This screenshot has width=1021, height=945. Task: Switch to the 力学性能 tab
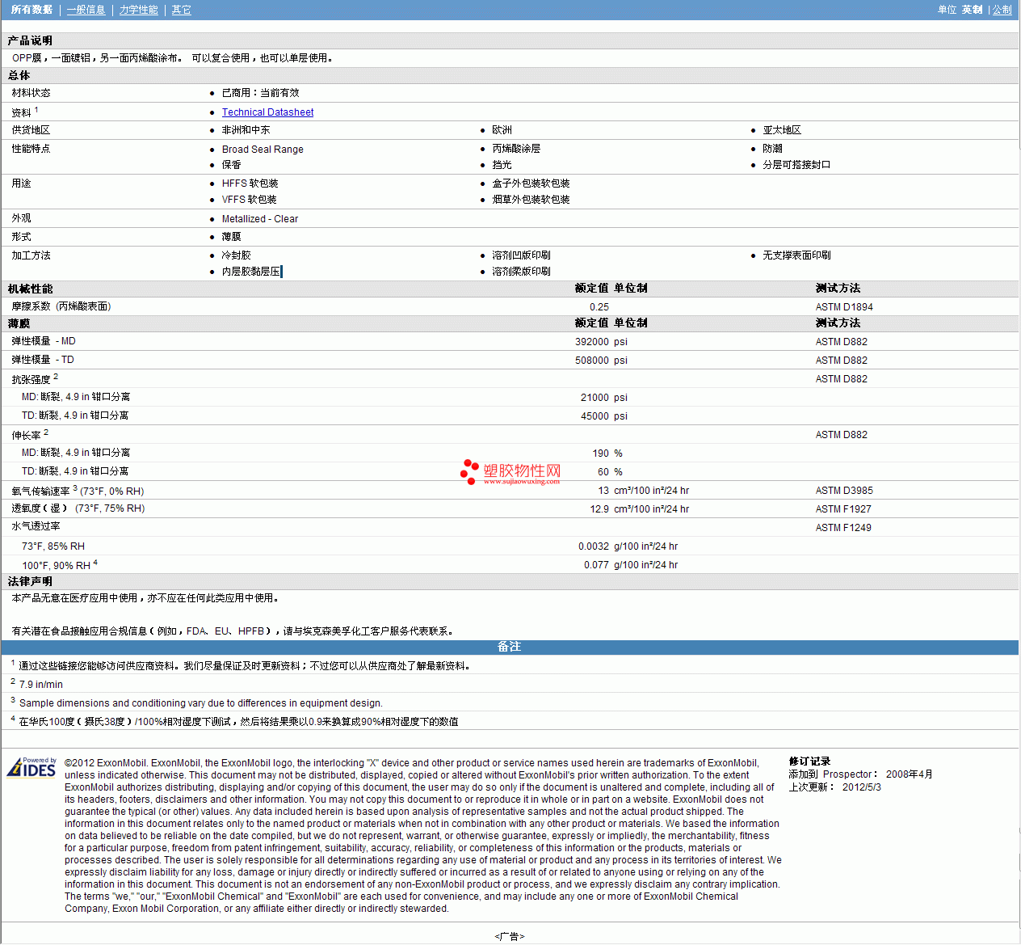[138, 10]
